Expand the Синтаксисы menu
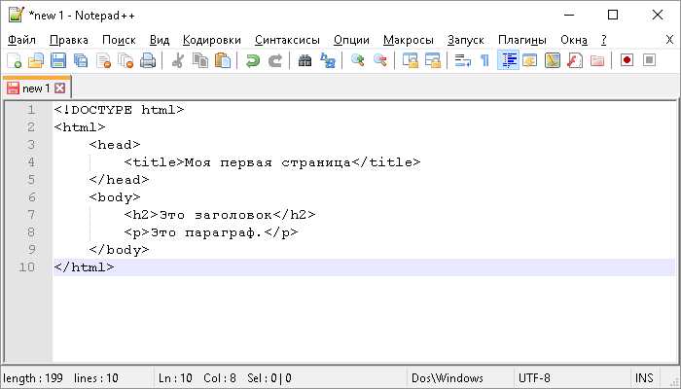The width and height of the screenshot is (681, 389). pos(287,40)
